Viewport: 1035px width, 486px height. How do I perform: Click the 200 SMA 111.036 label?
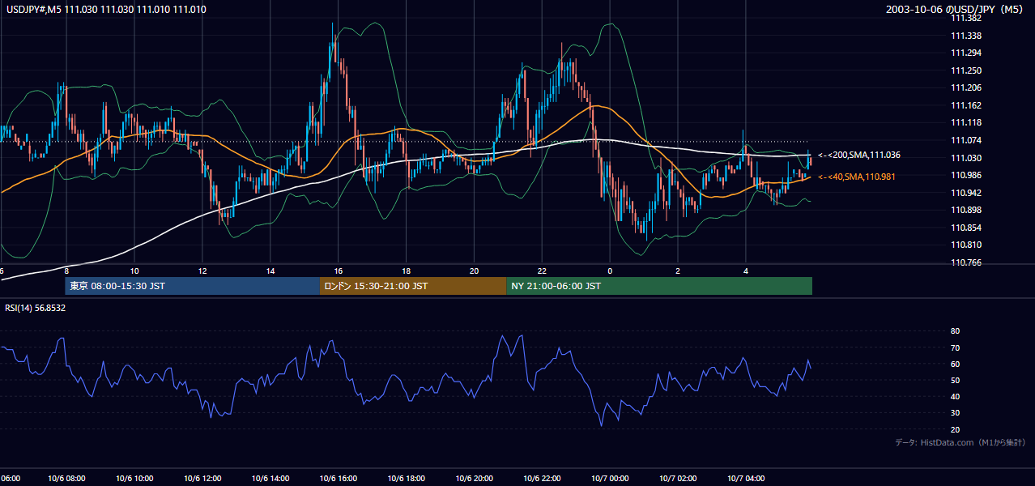pyautogui.click(x=859, y=155)
